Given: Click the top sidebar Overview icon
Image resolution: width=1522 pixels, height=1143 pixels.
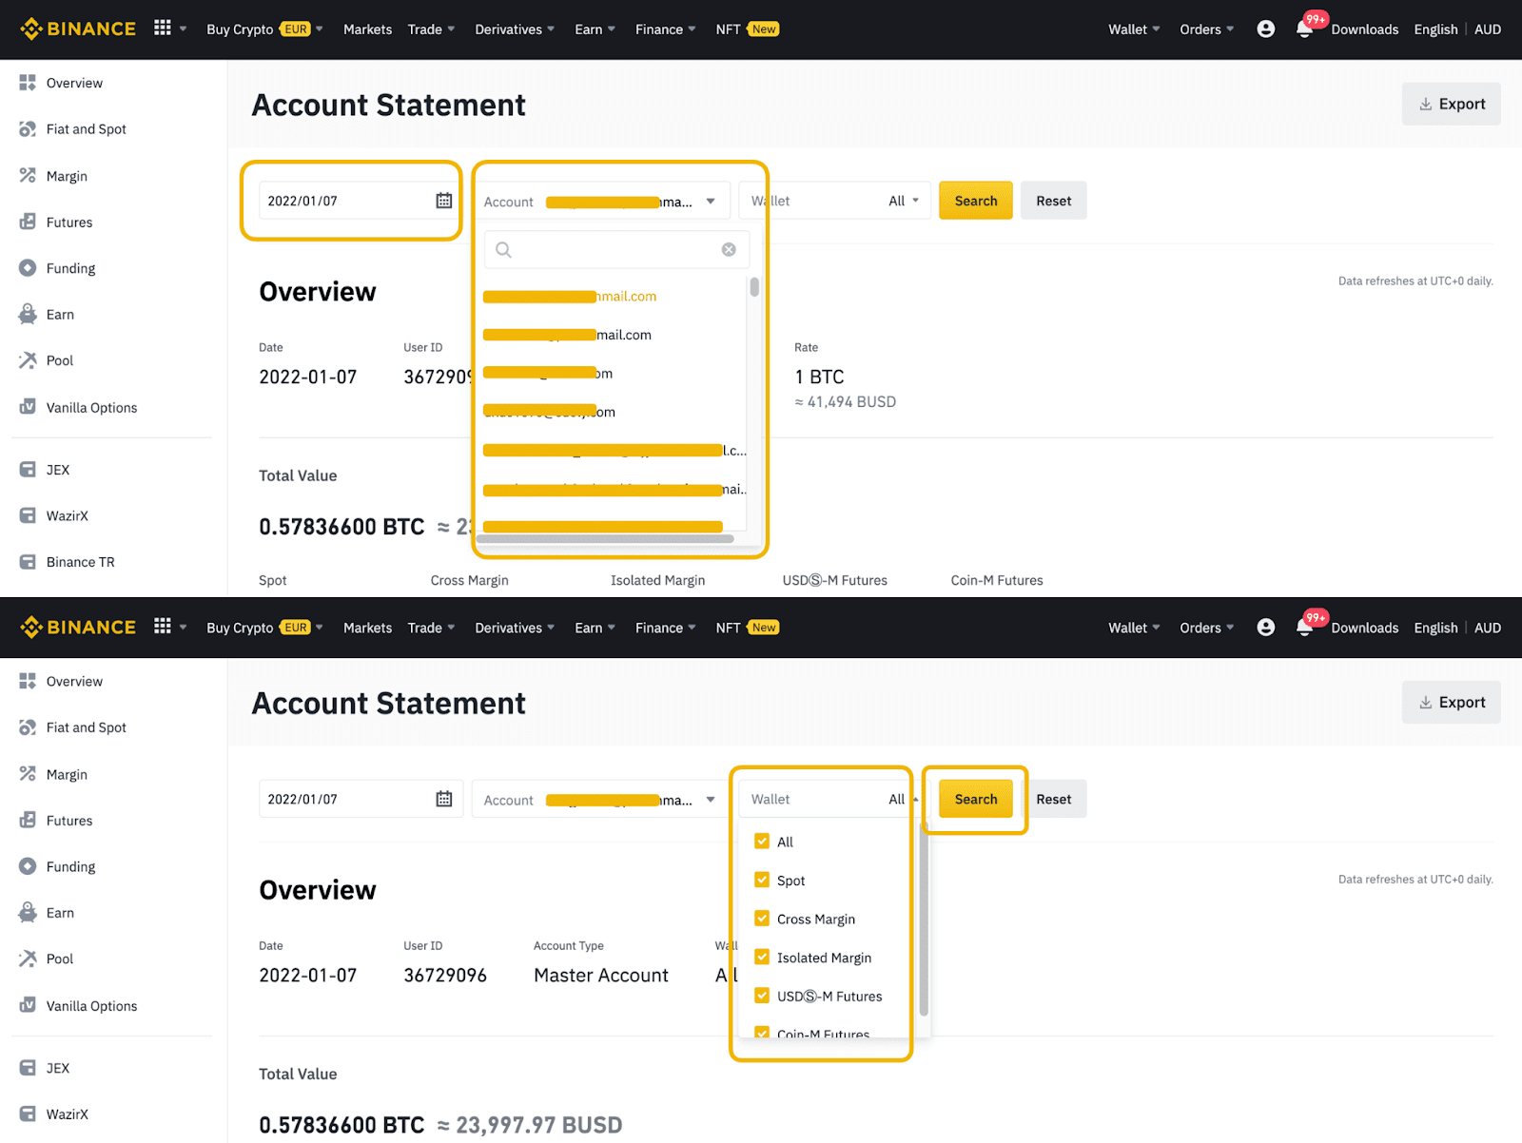Looking at the screenshot, I should pyautogui.click(x=28, y=83).
